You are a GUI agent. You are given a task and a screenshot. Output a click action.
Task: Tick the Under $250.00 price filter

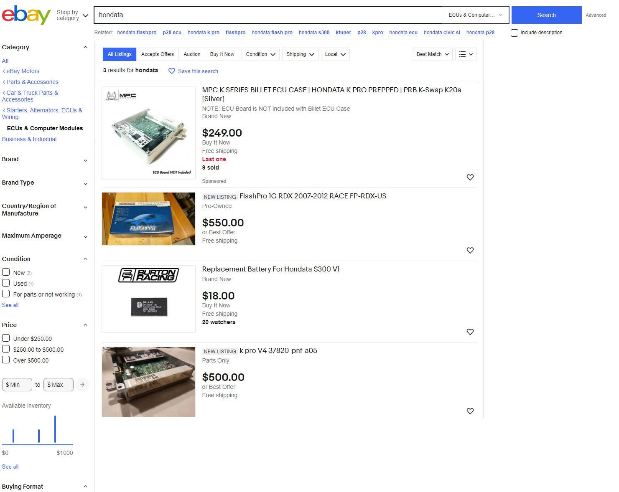(6, 338)
